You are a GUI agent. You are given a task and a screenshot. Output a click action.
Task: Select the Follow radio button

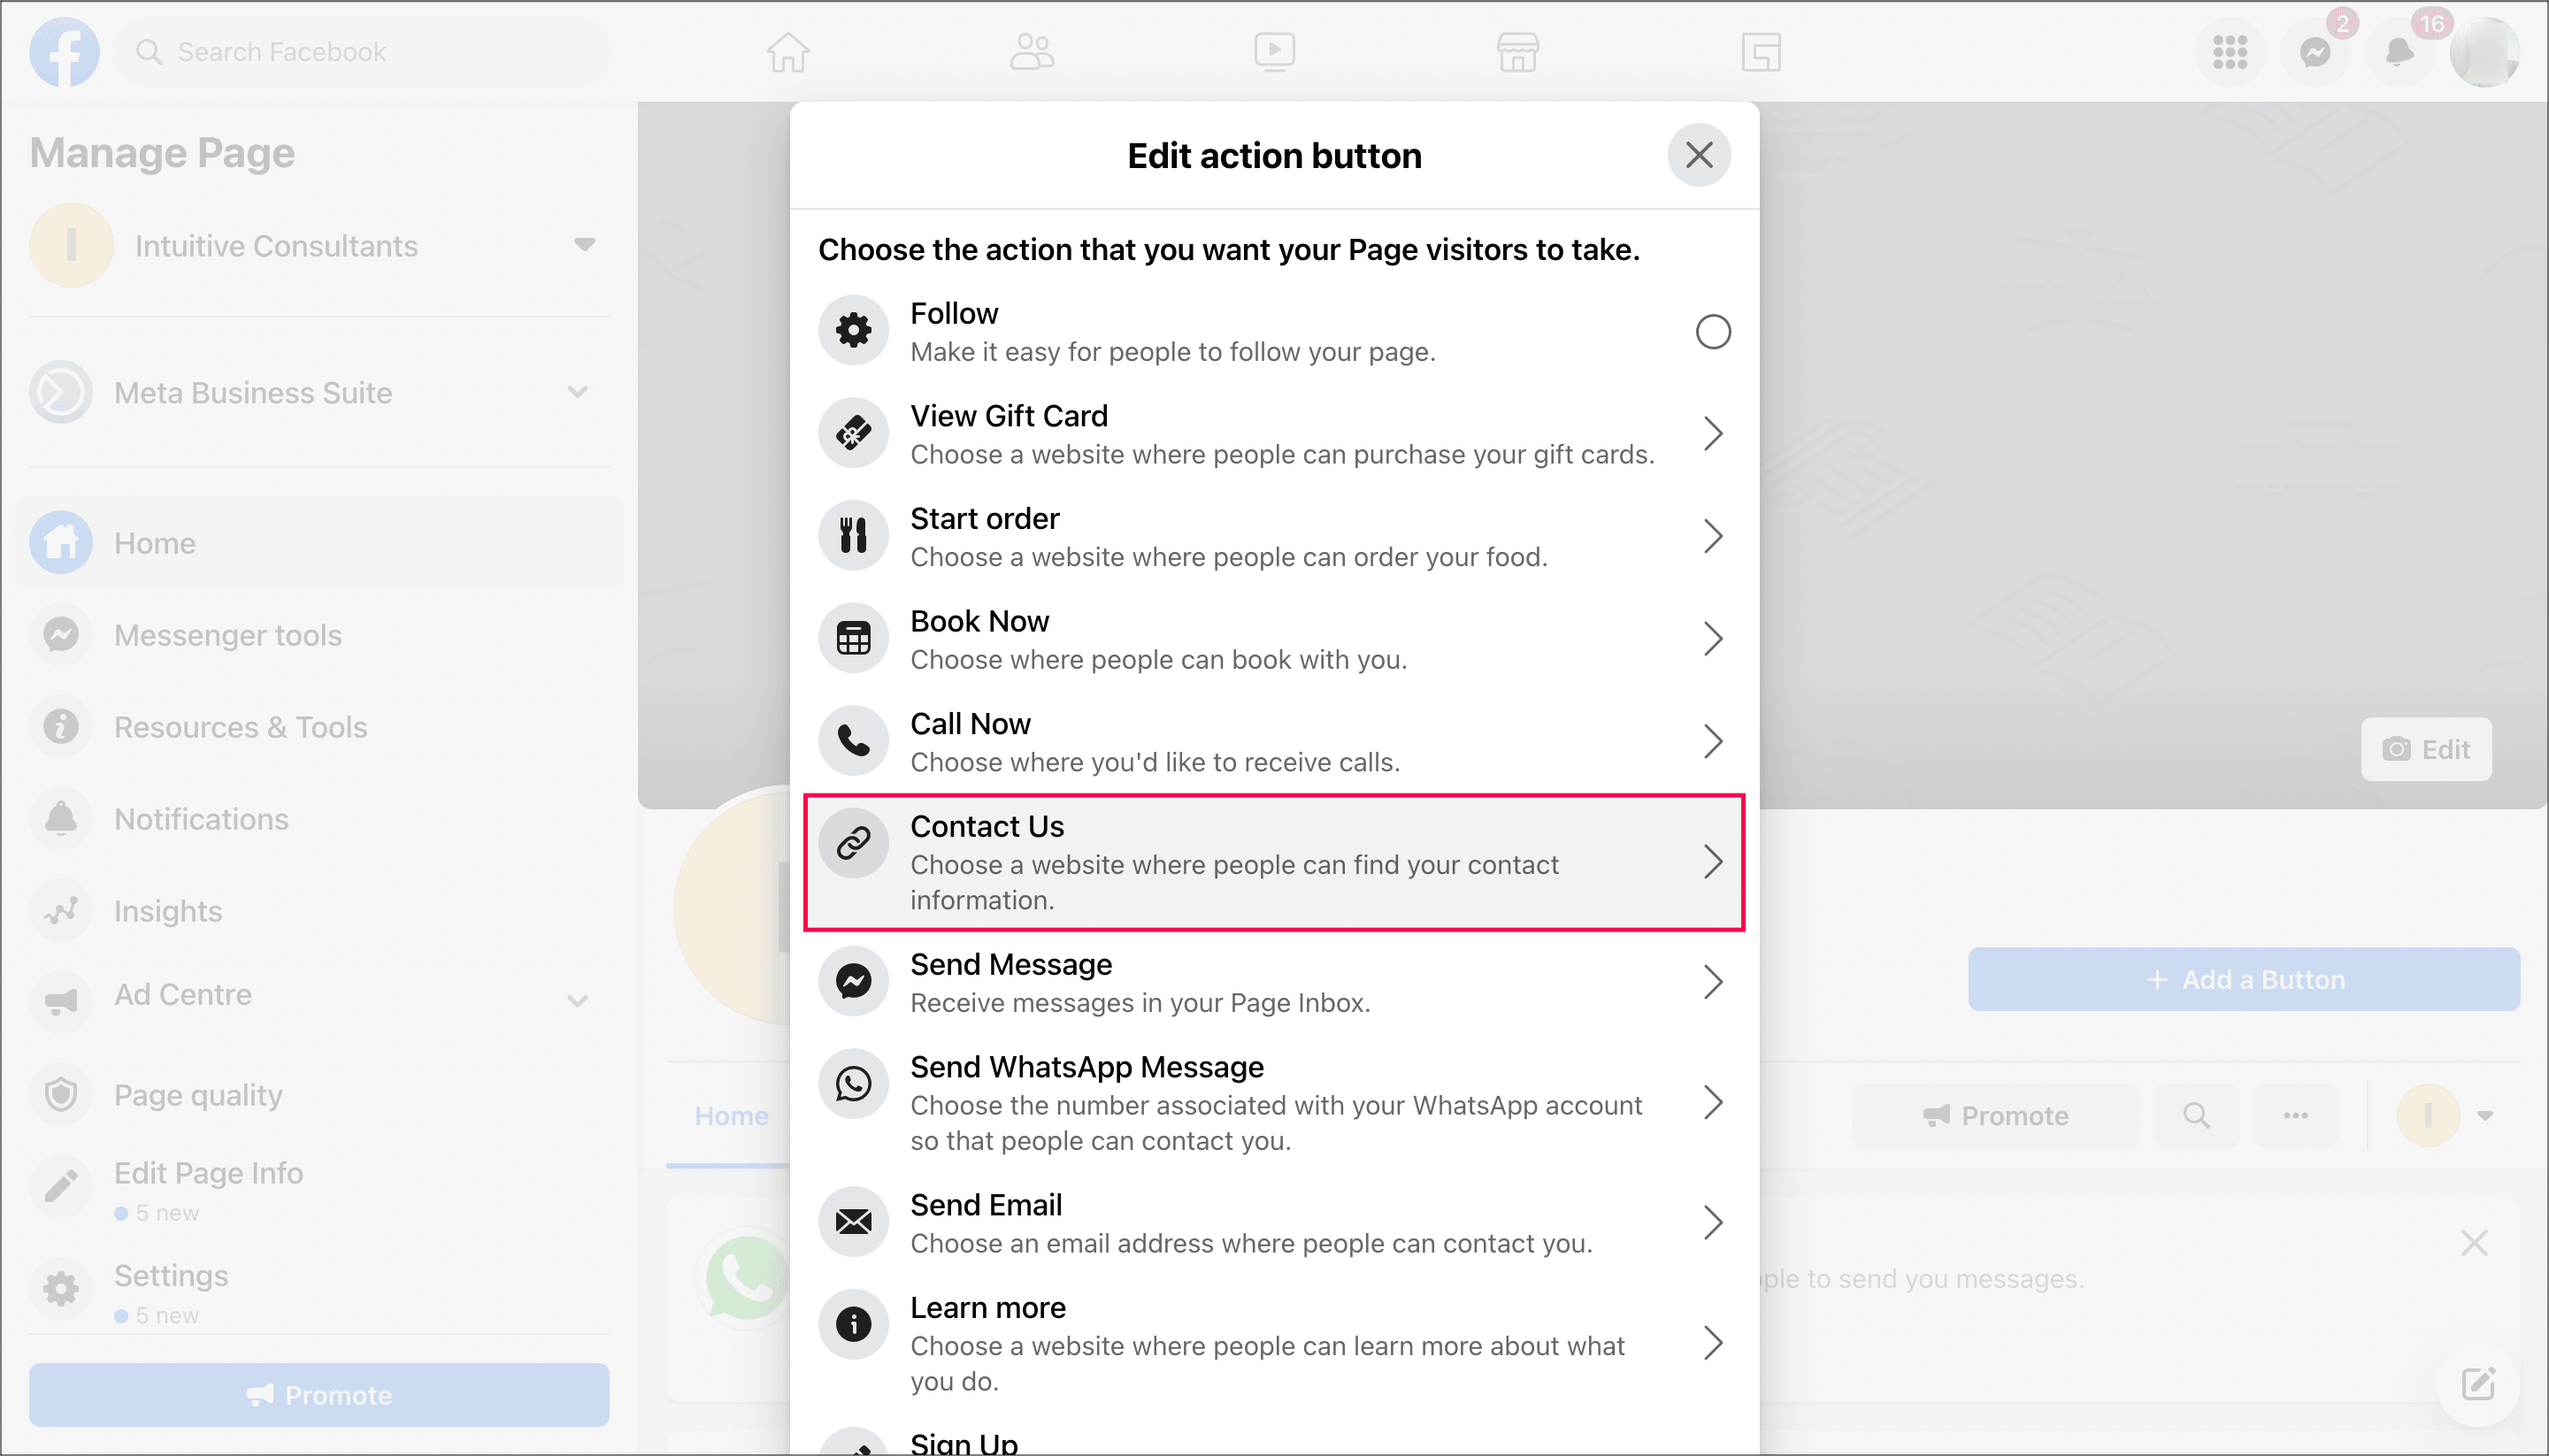click(1712, 331)
